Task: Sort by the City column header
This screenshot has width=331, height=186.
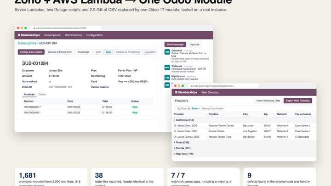Action: click(245, 114)
